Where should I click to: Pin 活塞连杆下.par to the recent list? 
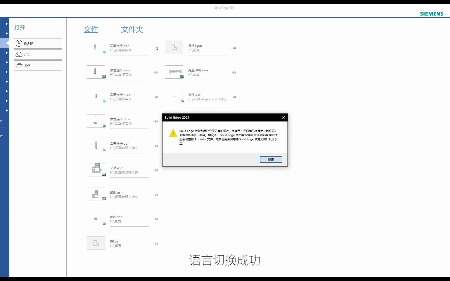pos(156,122)
